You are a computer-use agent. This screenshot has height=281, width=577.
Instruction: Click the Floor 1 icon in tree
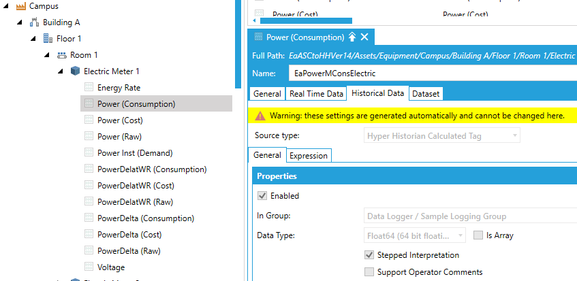(x=48, y=39)
